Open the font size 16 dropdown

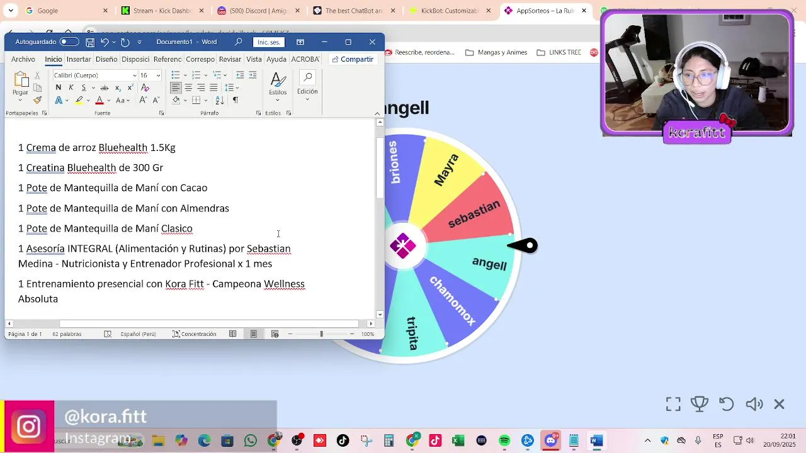[x=158, y=75]
